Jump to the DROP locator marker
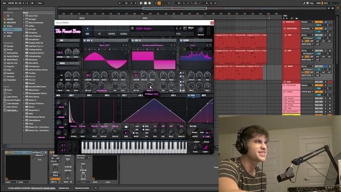 pyautogui.click(x=145, y=18)
